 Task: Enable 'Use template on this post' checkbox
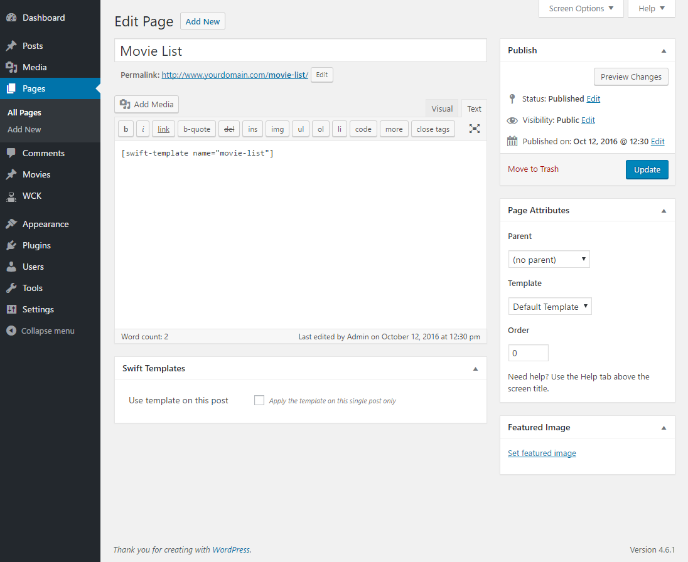(259, 400)
